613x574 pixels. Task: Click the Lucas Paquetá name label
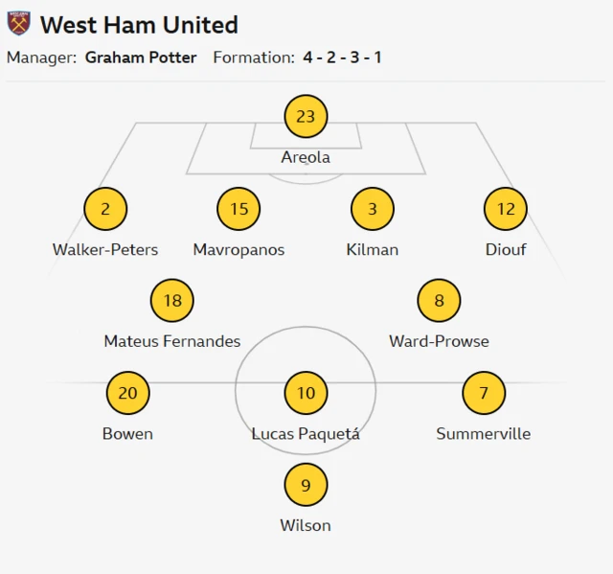pyautogui.click(x=306, y=434)
